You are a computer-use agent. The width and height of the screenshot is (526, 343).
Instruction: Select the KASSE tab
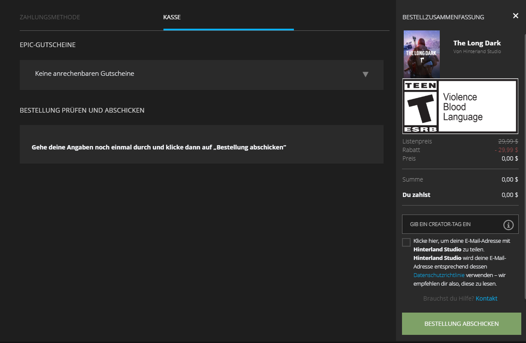pos(172,17)
